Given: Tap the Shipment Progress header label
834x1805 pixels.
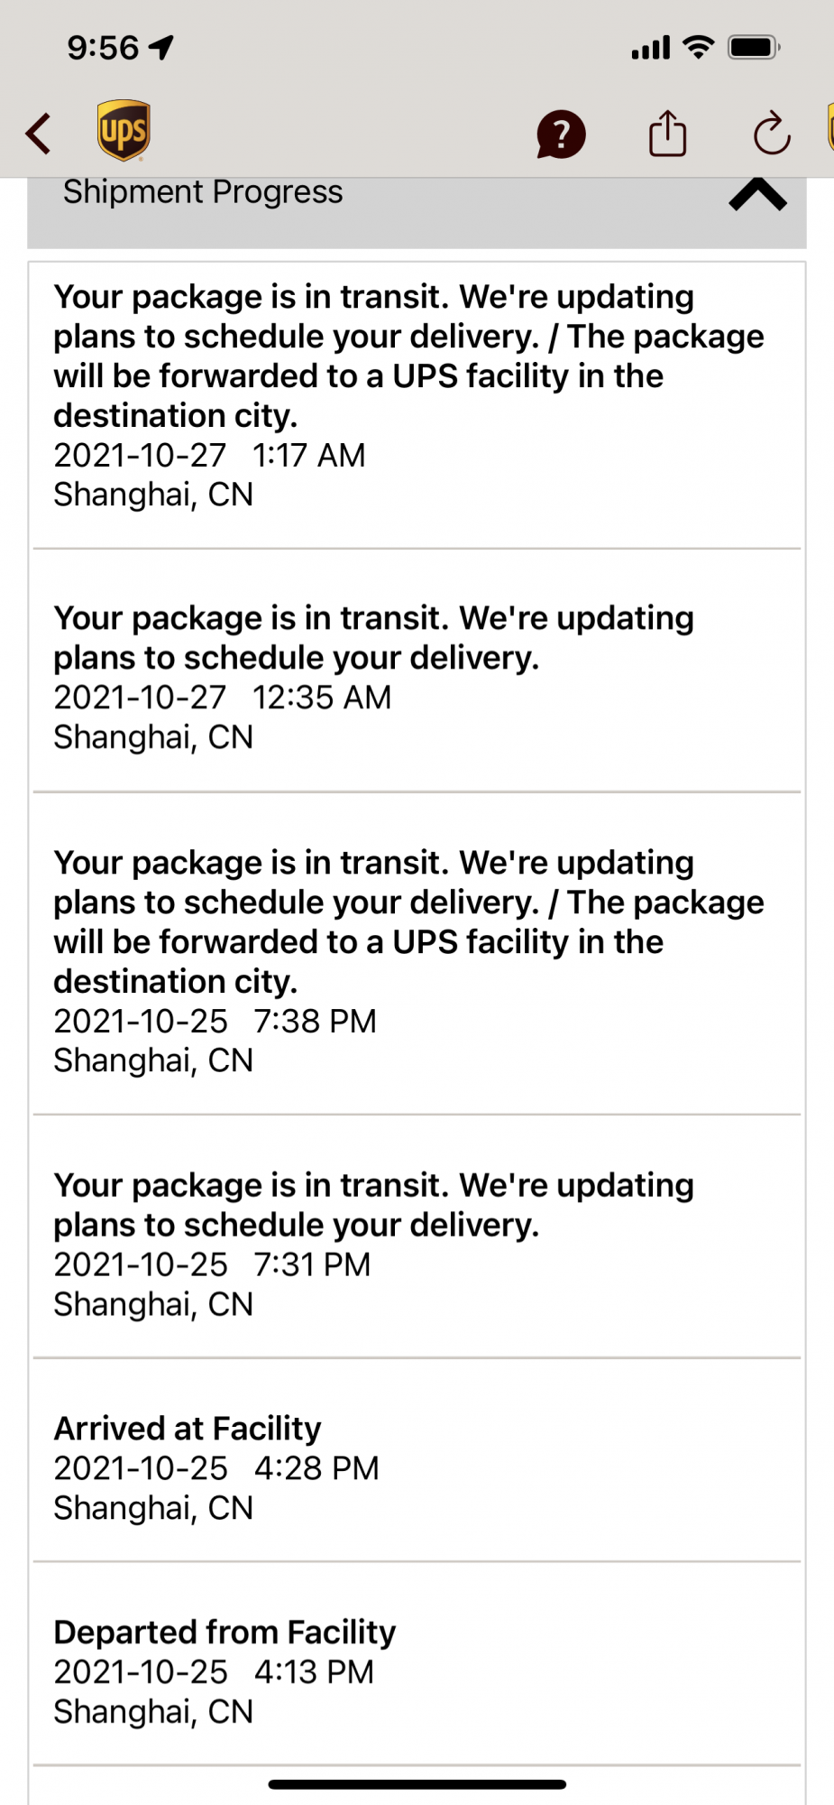Looking at the screenshot, I should click(203, 192).
